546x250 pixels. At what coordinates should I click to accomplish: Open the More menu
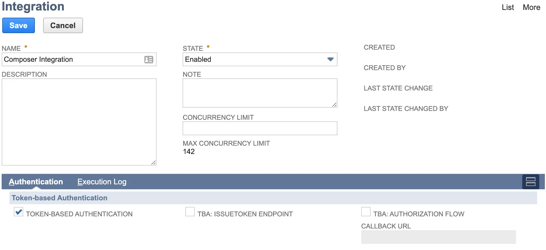coord(531,7)
